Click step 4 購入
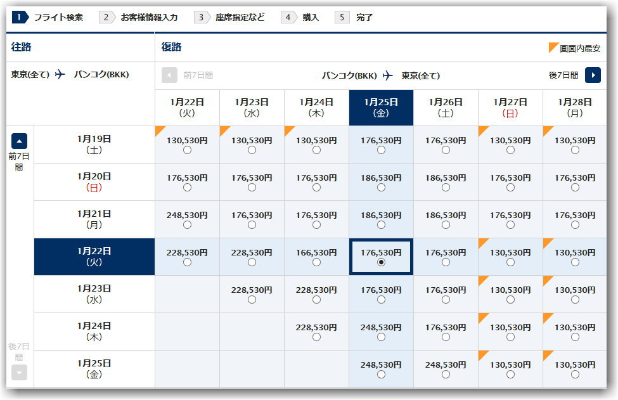 (300, 17)
